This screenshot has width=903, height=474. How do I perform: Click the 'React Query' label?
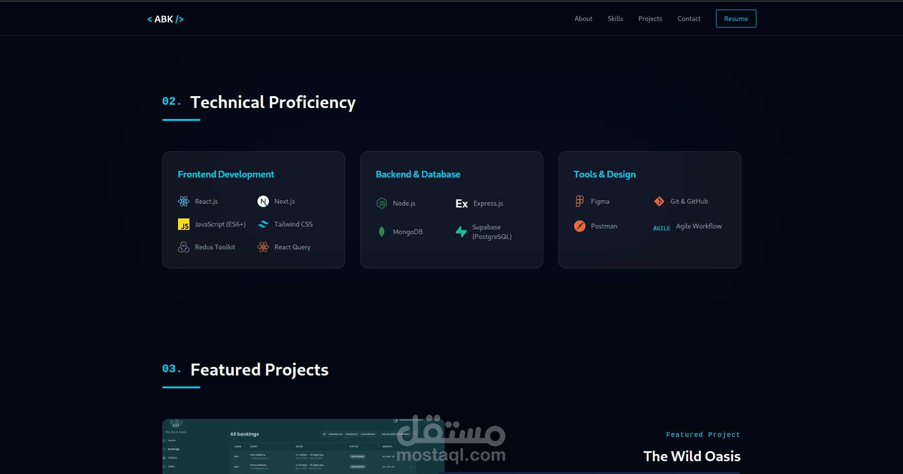292,247
